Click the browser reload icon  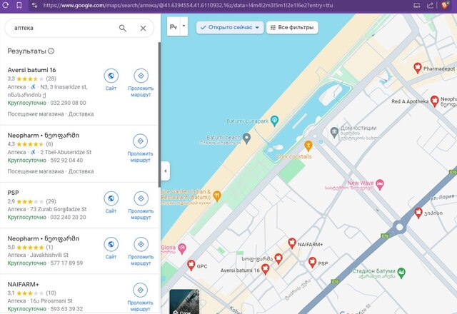5,5
